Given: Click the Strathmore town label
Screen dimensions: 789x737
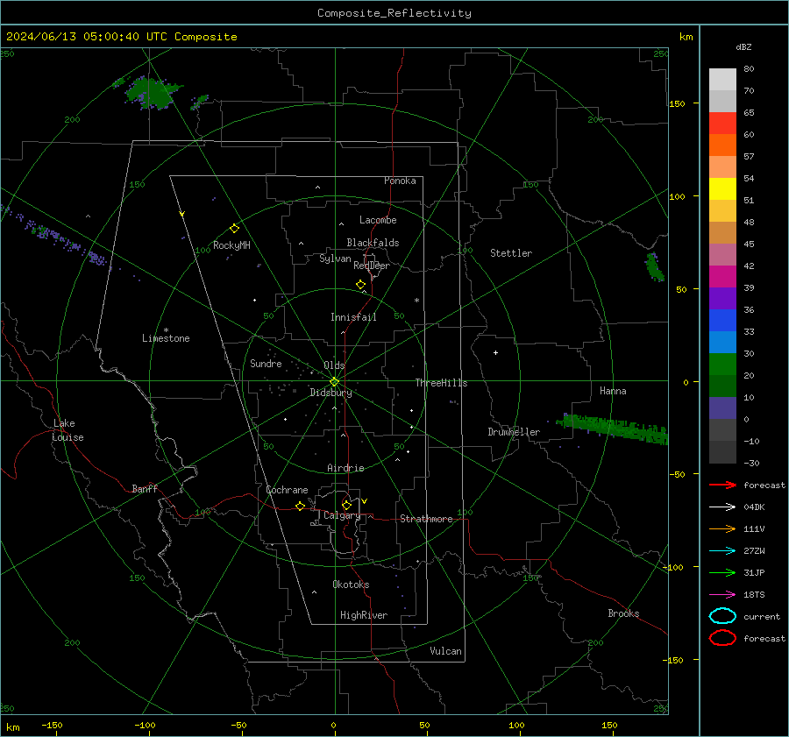Looking at the screenshot, I should tap(426, 519).
